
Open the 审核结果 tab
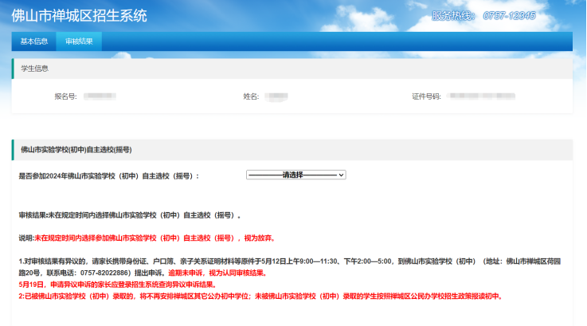pos(79,41)
